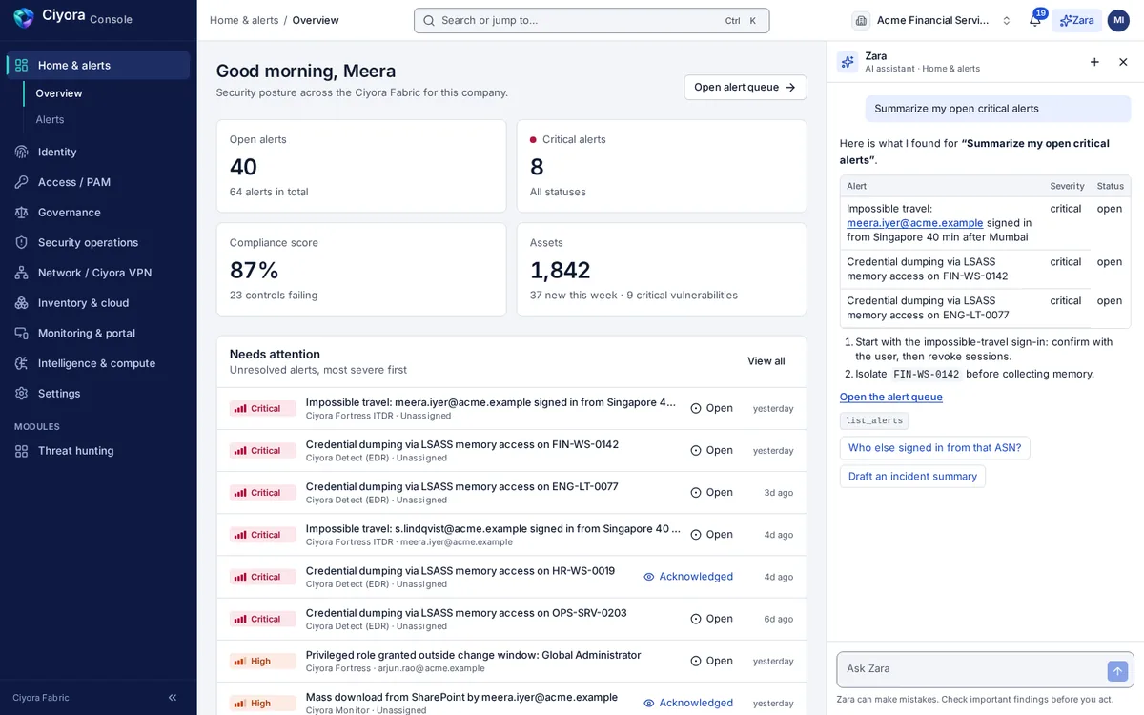Click View all in Needs attention

pos(766,361)
